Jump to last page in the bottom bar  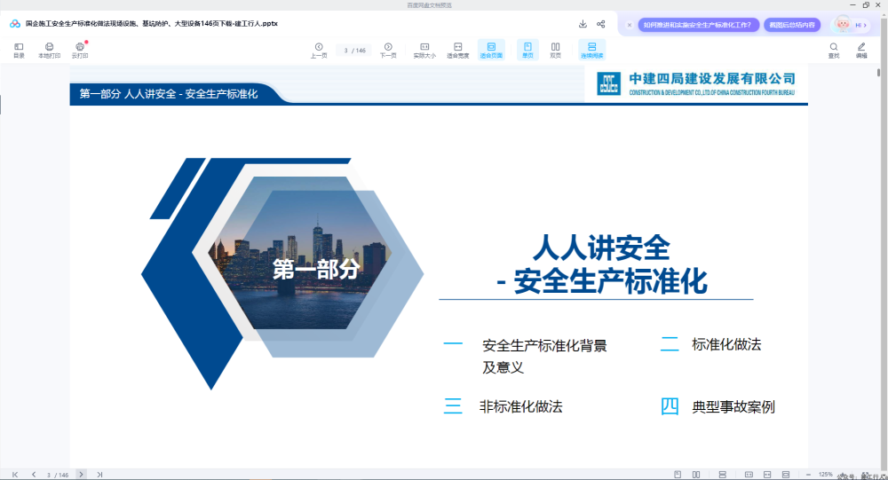click(x=99, y=475)
